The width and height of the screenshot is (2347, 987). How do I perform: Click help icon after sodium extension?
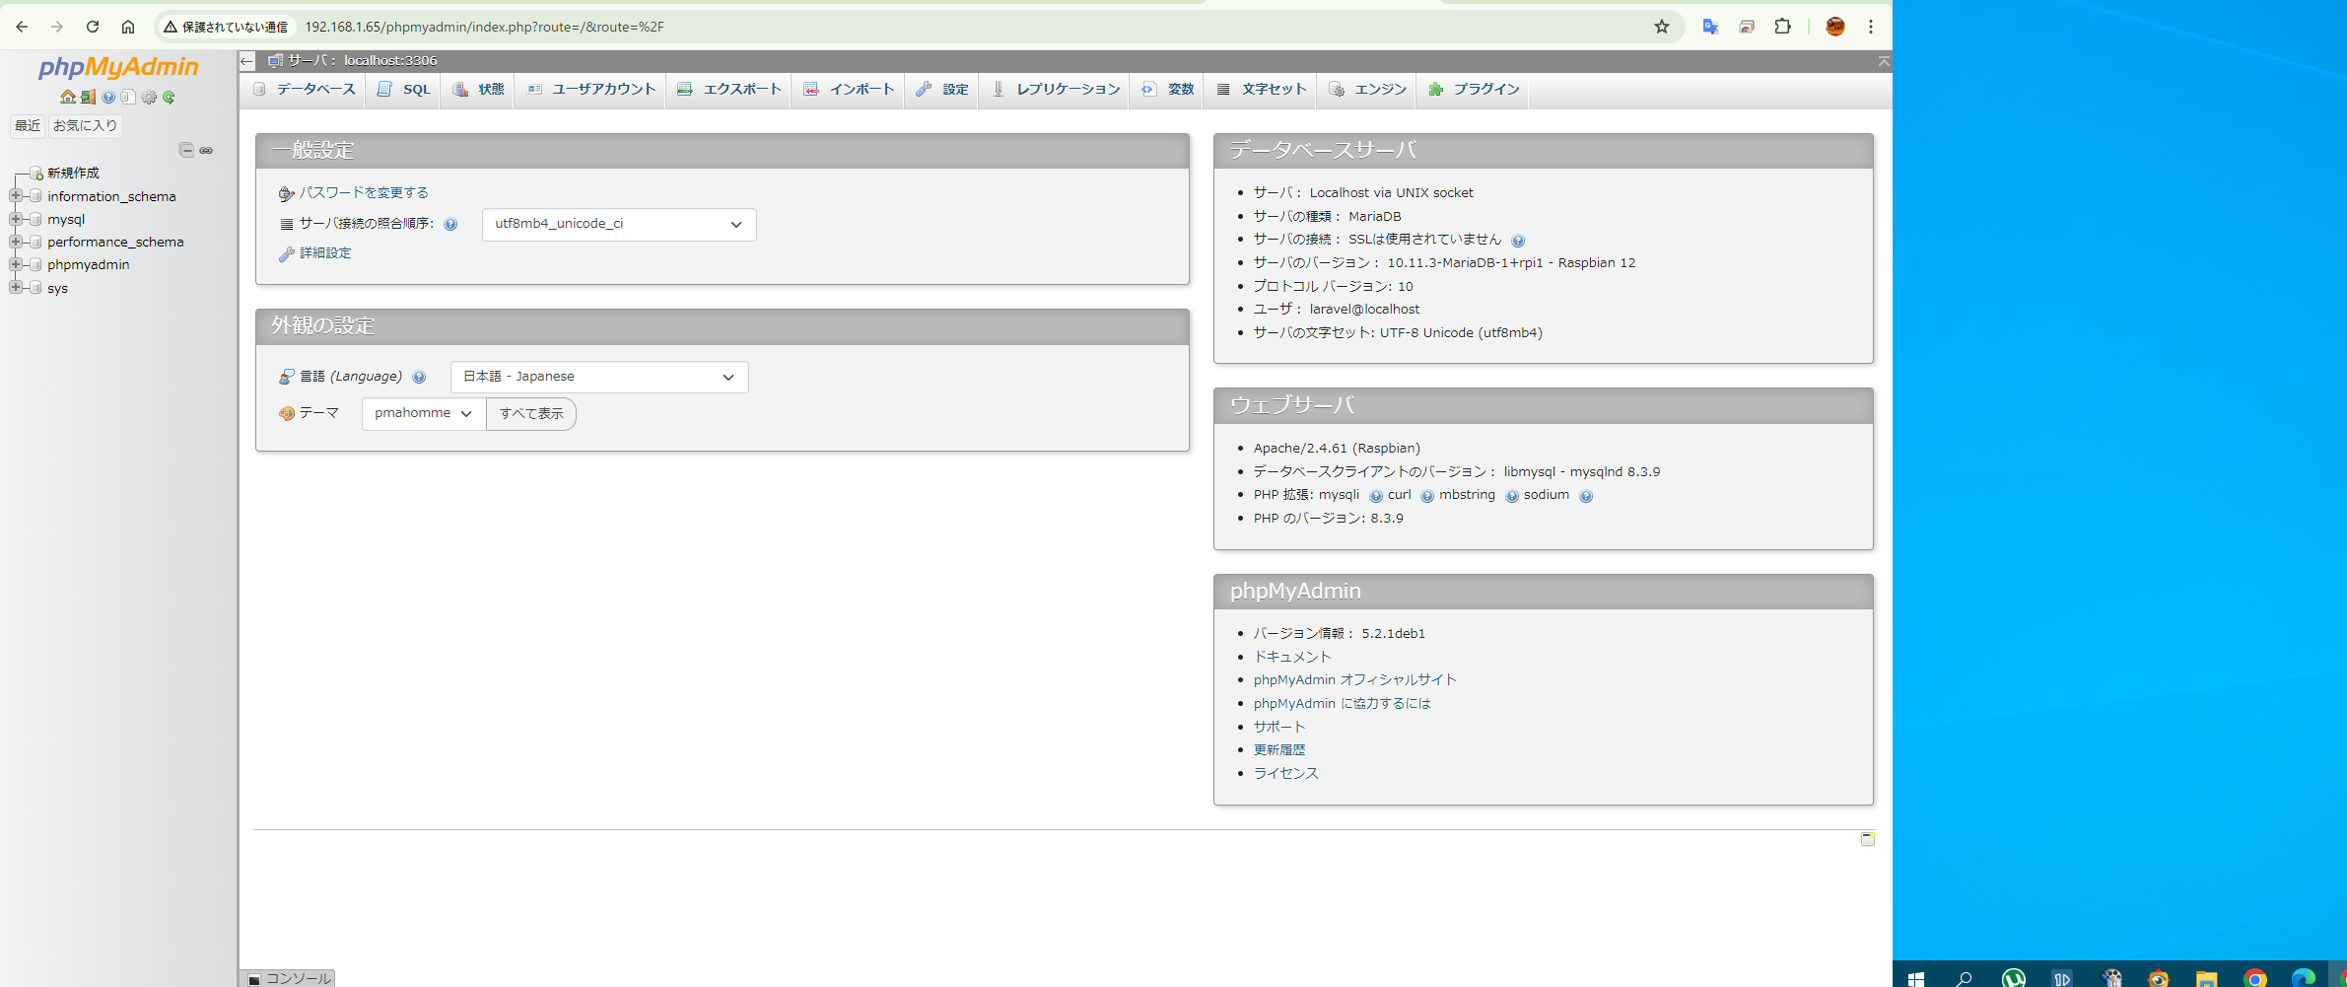pyautogui.click(x=1586, y=496)
